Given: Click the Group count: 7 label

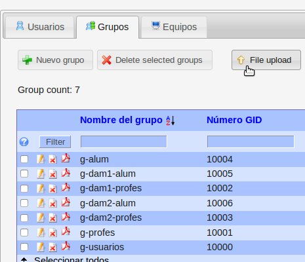Looking at the screenshot, I should (49, 90).
